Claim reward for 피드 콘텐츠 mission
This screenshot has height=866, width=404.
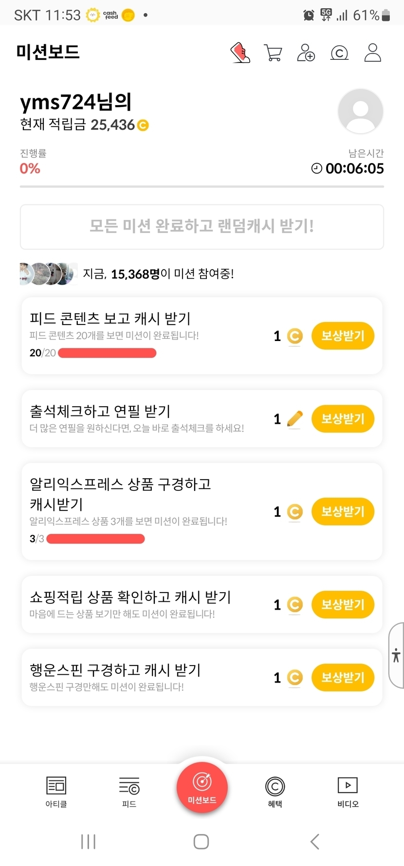[x=343, y=336]
